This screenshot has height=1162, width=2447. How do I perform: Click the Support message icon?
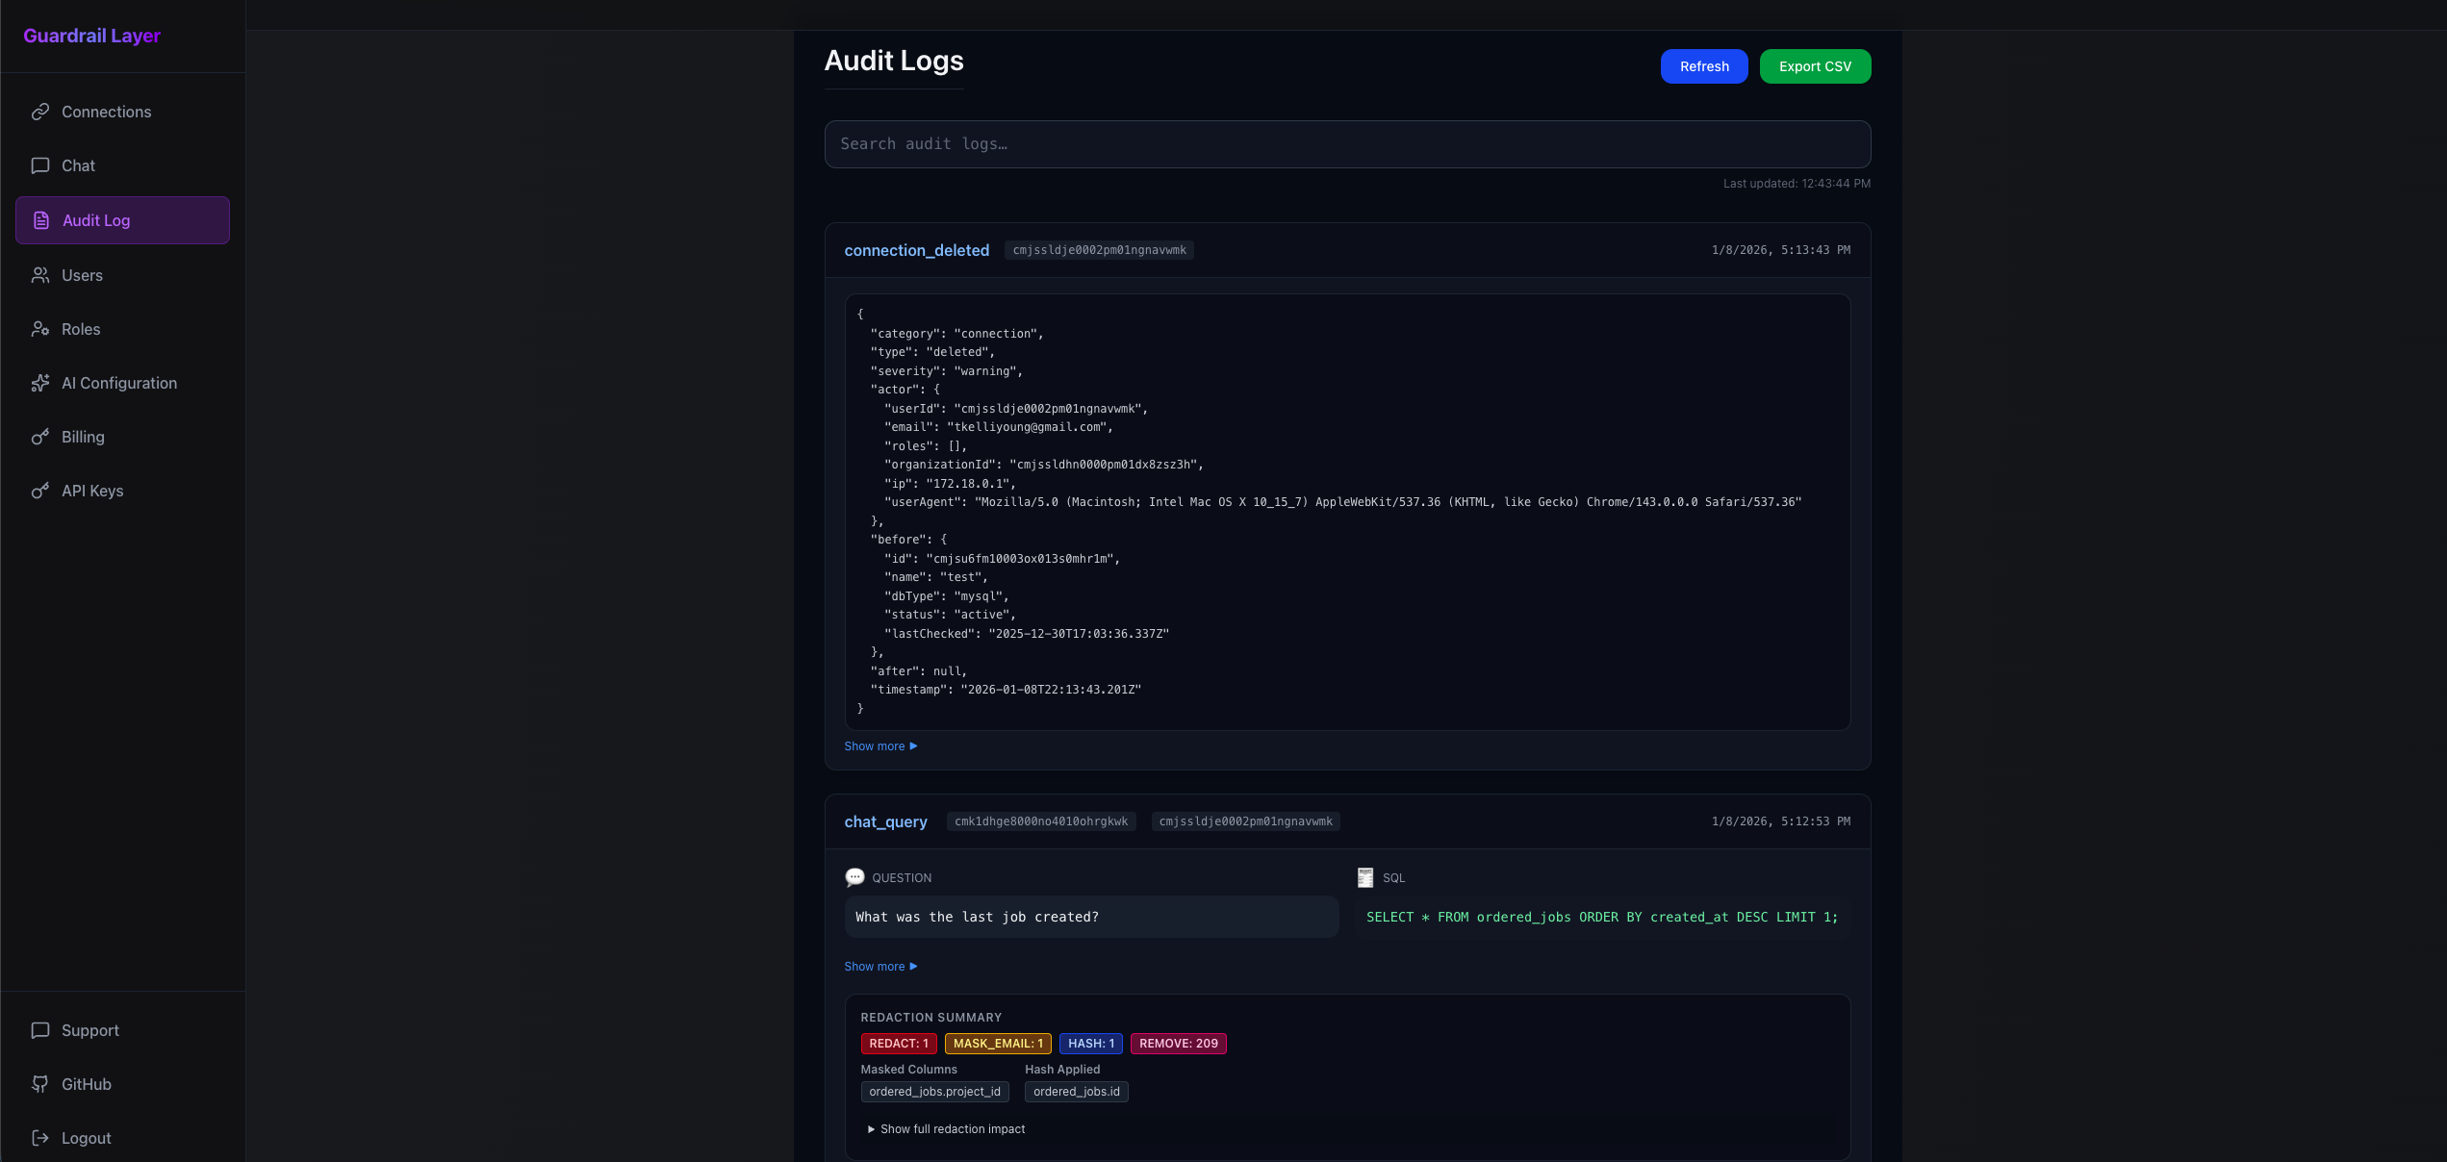pos(40,1030)
